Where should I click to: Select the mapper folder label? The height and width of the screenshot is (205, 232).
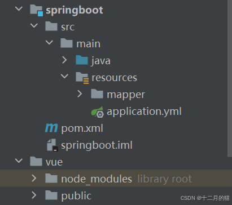point(126,95)
